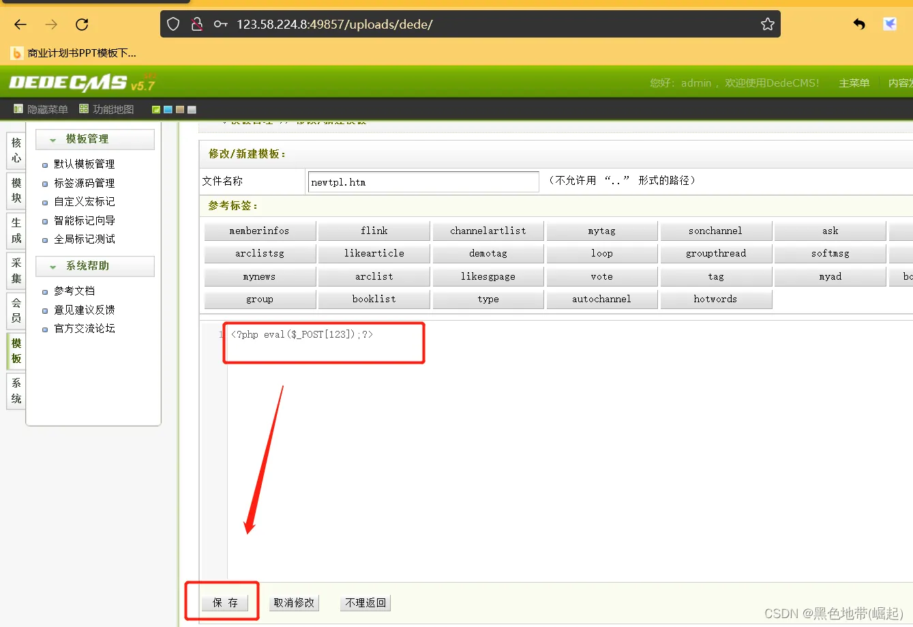Viewport: 913px width, 627px height.
Task: Select the 模板 side tab
Action: pyautogui.click(x=16, y=351)
